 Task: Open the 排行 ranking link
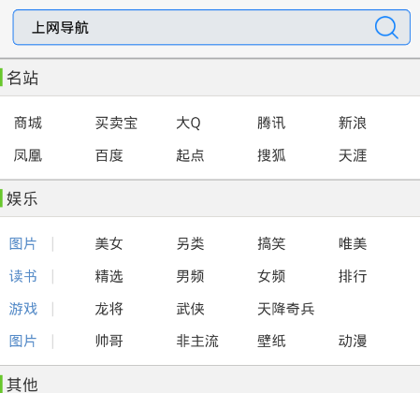pos(353,276)
